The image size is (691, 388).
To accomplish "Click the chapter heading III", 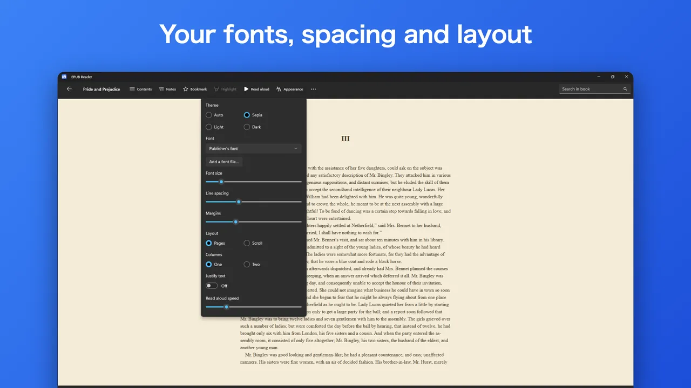I will (x=345, y=138).
